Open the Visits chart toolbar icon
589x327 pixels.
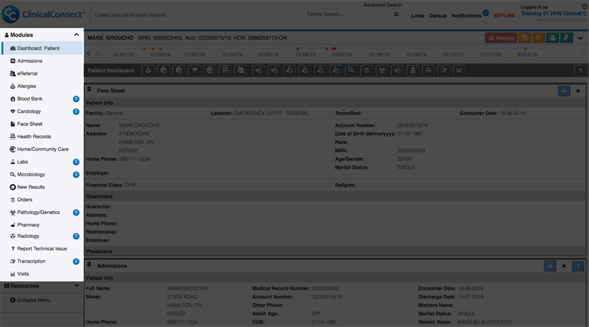[x=459, y=70]
